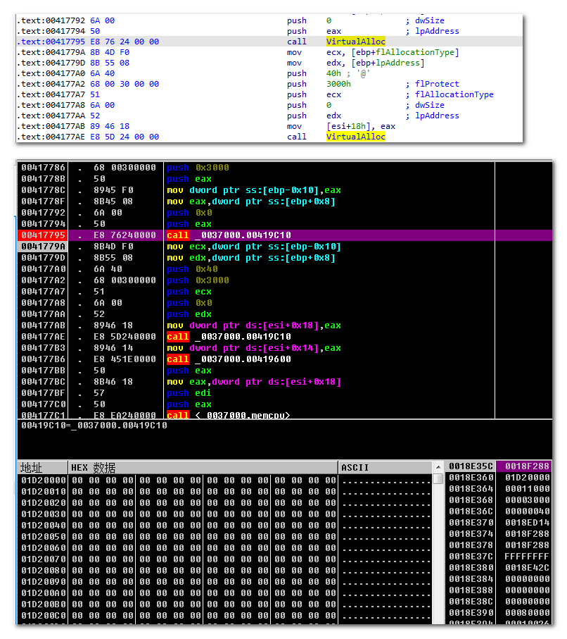Select debugger row 0041779D mov edx

[284, 258]
